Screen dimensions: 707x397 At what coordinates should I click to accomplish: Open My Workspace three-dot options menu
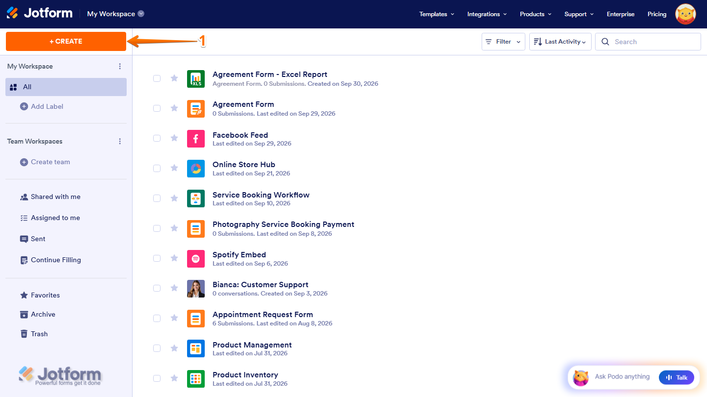tap(120, 66)
